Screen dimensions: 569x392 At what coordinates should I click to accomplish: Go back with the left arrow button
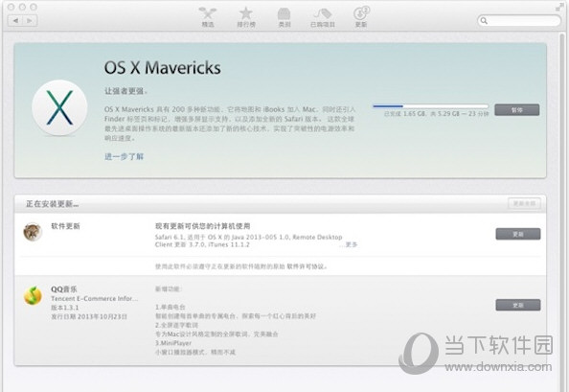[x=15, y=21]
